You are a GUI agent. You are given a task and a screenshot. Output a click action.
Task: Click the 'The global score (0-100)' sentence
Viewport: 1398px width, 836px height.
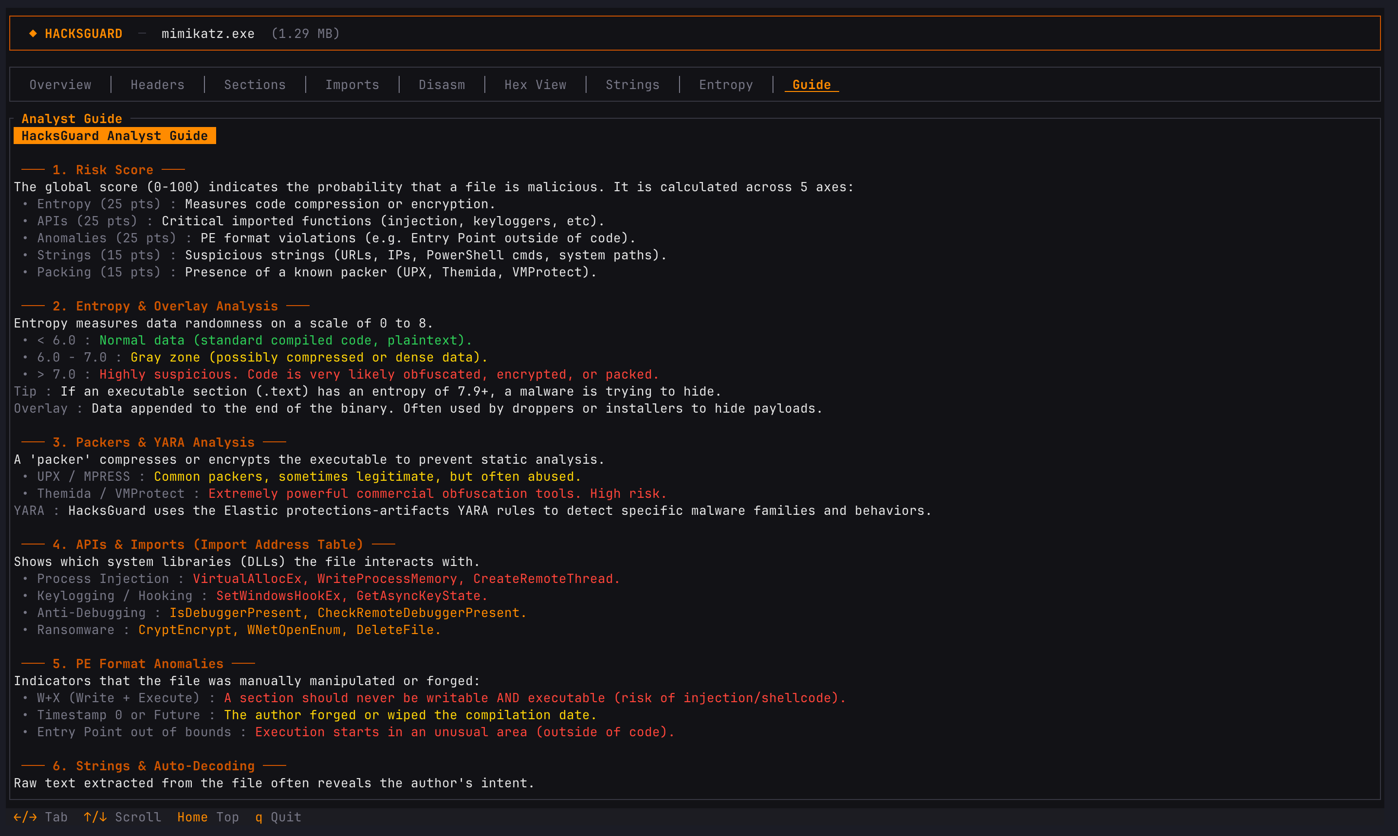(x=434, y=187)
